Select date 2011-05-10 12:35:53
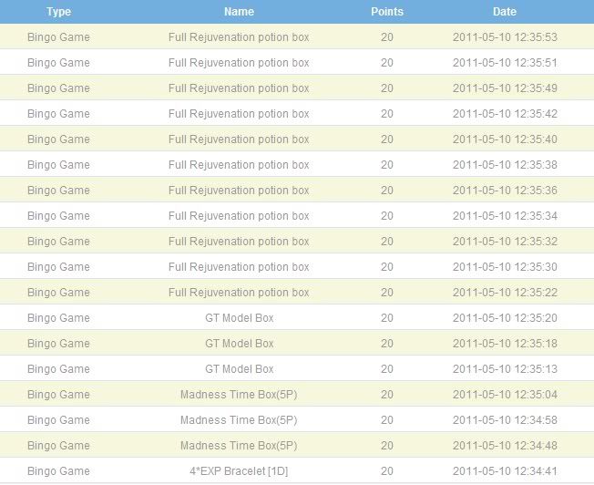 click(x=505, y=37)
